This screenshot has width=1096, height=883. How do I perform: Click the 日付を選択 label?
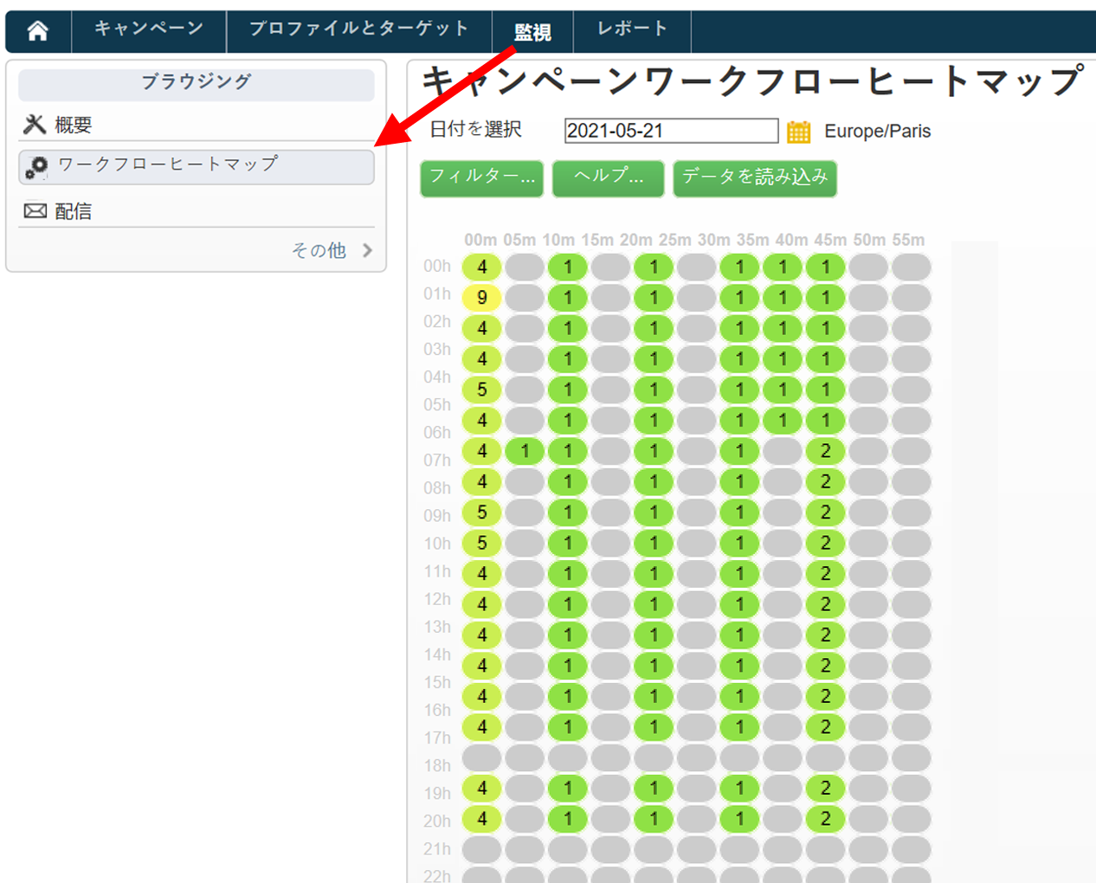click(475, 130)
